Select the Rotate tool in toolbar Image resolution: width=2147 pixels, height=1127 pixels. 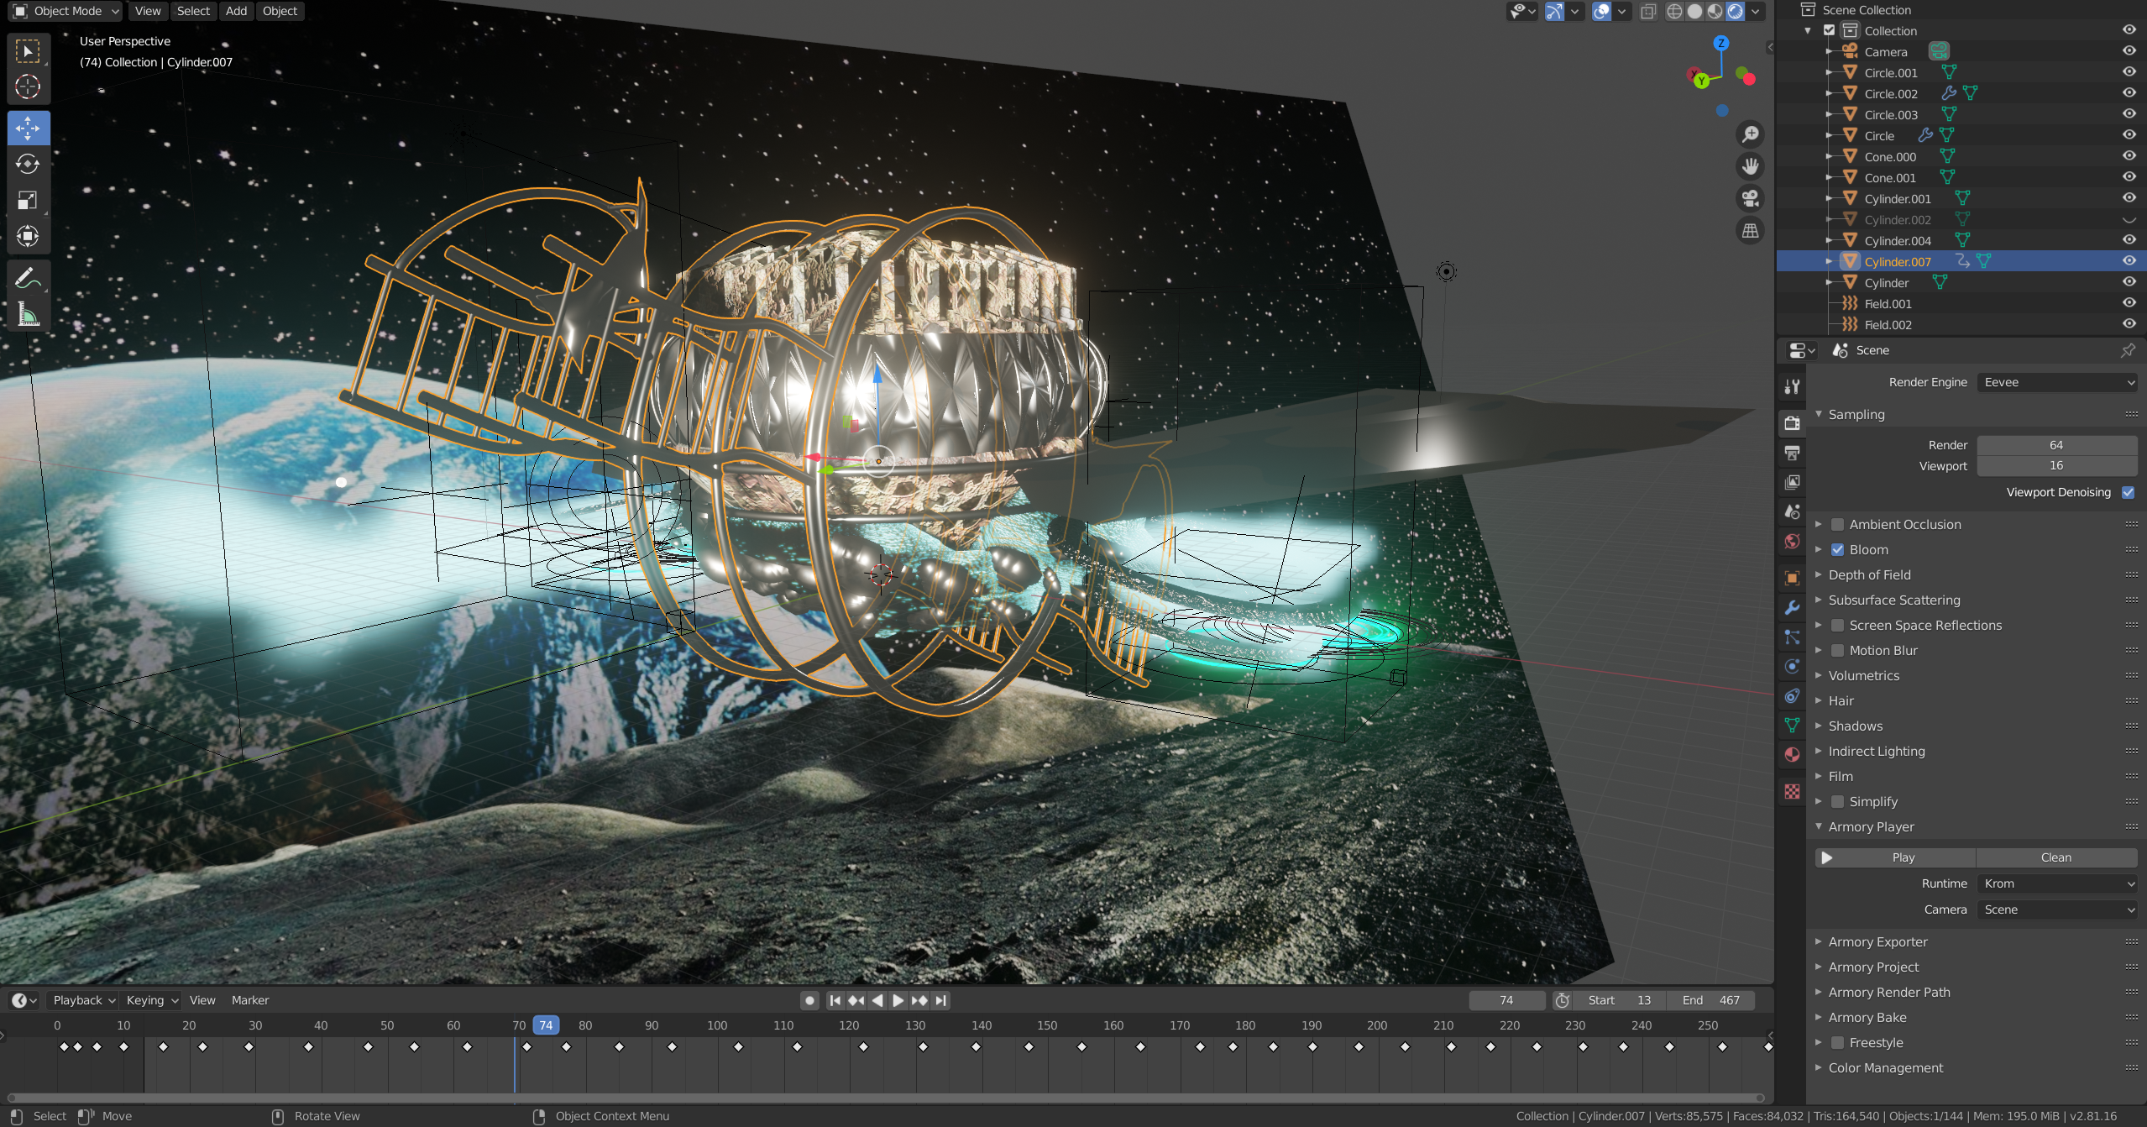pos(28,164)
